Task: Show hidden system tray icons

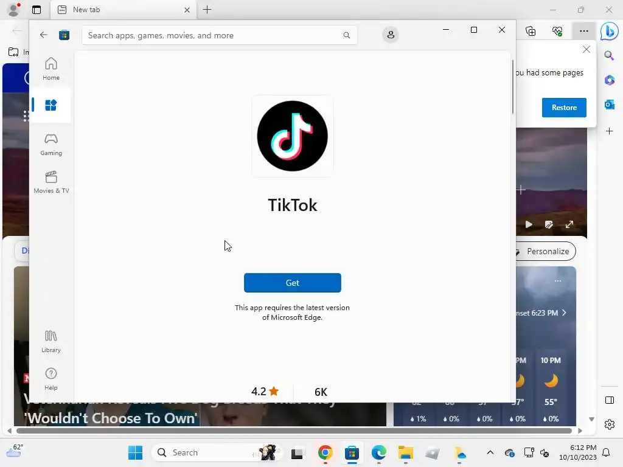Action: tap(490, 452)
